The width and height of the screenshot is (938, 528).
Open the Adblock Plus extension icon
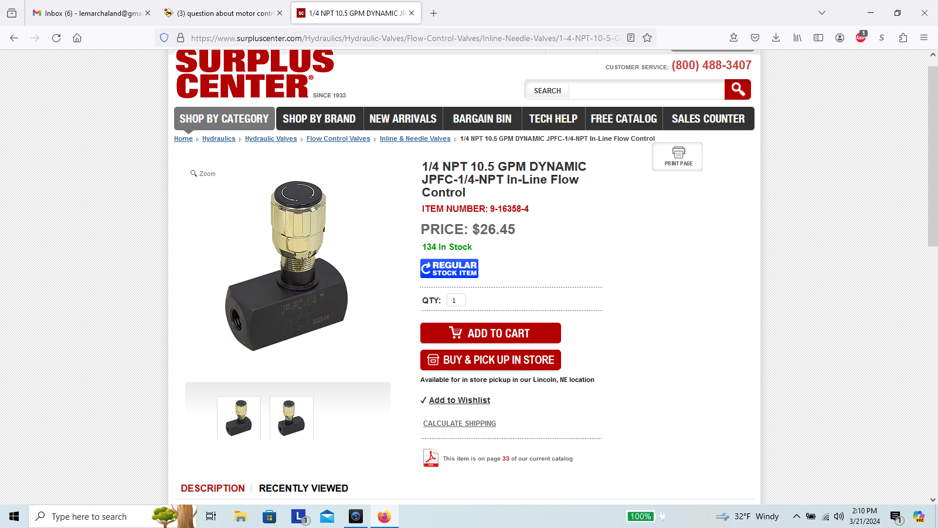[861, 37]
